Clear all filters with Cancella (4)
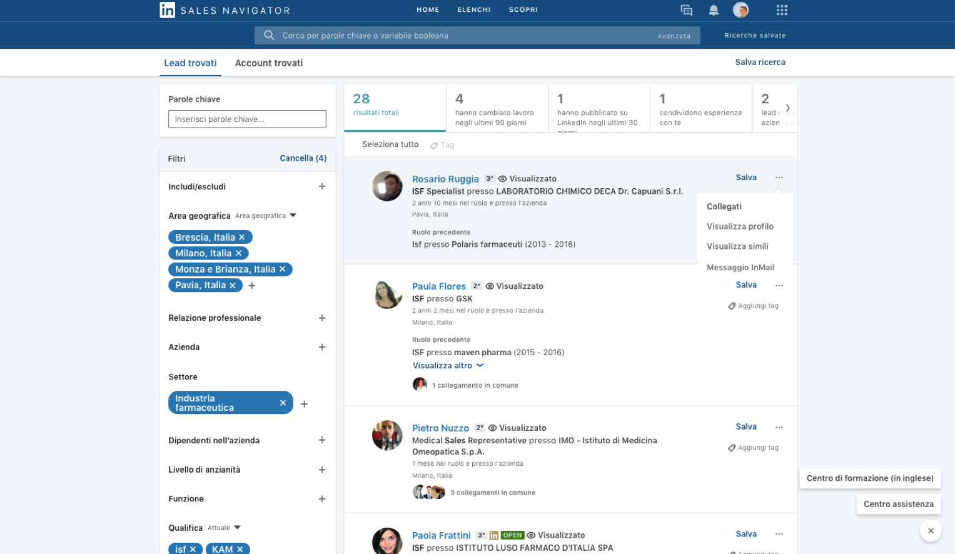This screenshot has width=955, height=554. pyautogui.click(x=303, y=158)
